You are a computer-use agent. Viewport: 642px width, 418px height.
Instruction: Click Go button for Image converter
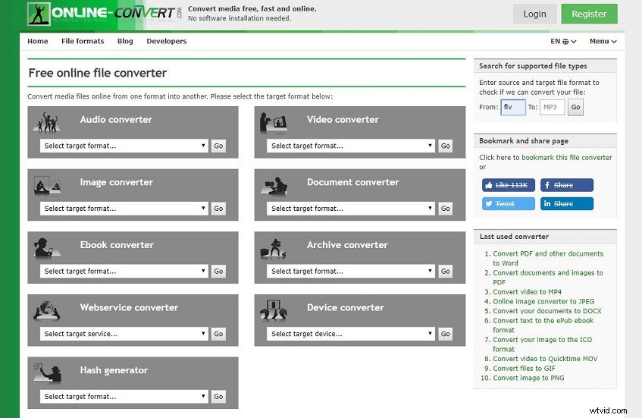click(218, 209)
